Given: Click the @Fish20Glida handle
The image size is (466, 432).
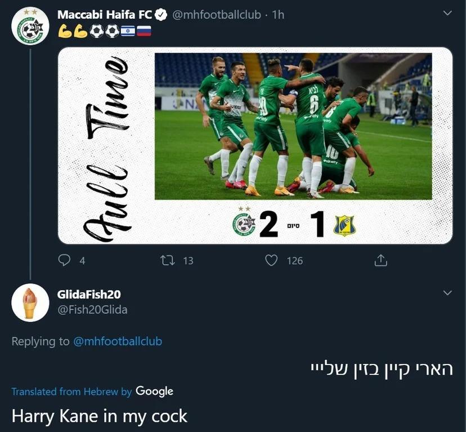Looking at the screenshot, I should (92, 310).
